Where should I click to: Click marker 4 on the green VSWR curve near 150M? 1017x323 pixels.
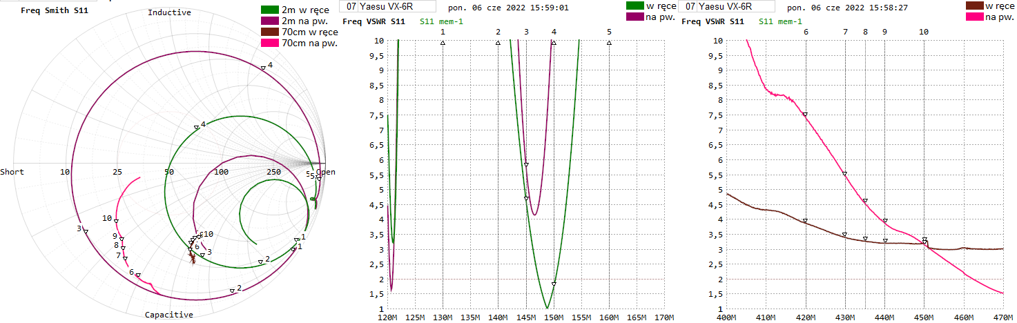point(554,284)
